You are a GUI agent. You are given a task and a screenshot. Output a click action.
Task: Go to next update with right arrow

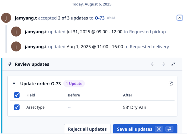(x=163, y=64)
